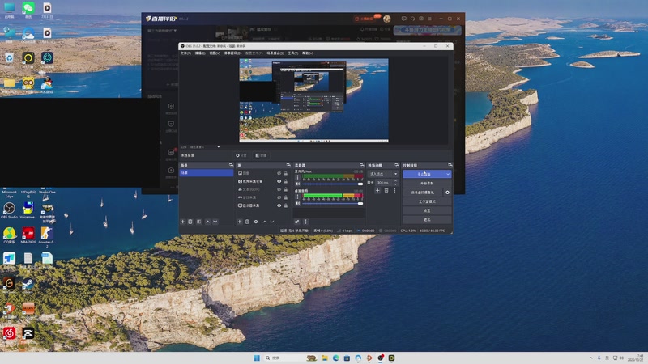
Task: Open OBS Studio desktop shortcut
Action: tap(9, 210)
